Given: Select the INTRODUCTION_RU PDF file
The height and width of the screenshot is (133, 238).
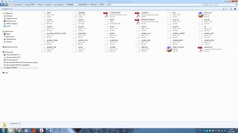Looking at the screenshot, I should point(138,21).
